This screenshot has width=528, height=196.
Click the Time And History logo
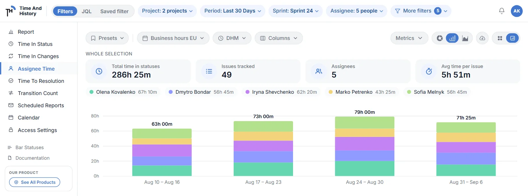tap(24, 11)
